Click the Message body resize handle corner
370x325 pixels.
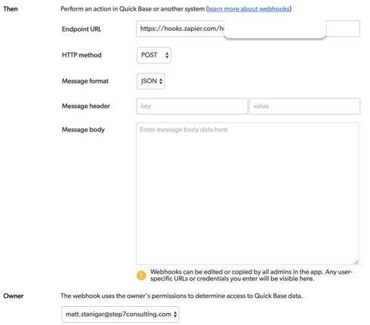(x=356, y=262)
